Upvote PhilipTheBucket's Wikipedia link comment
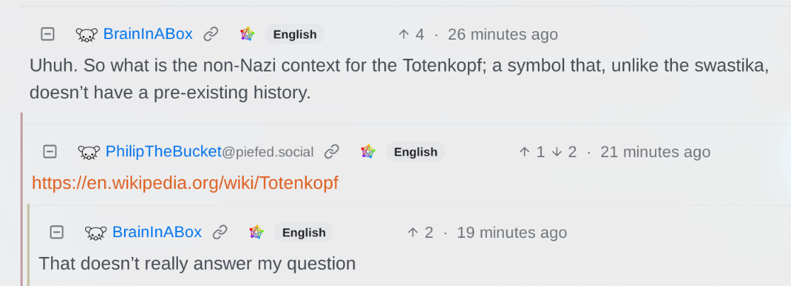791x286 pixels. tap(524, 151)
